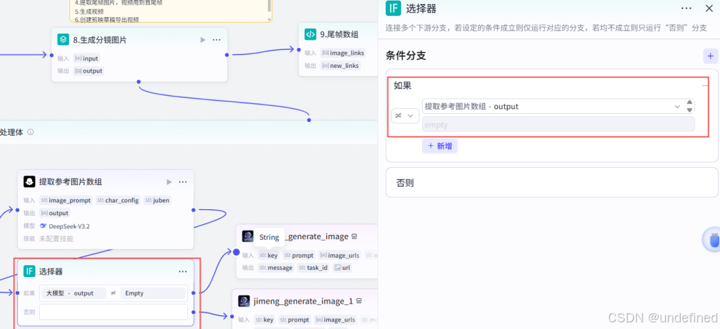720x329 pixels.
Task: Click the new_links tag of the 9.尾帧数组 node
Action: 340,66
